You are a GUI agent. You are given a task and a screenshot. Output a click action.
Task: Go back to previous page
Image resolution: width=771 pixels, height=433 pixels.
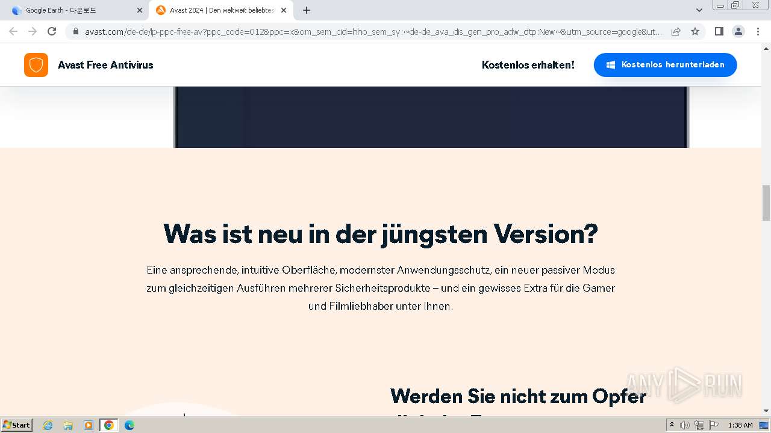coord(13,31)
